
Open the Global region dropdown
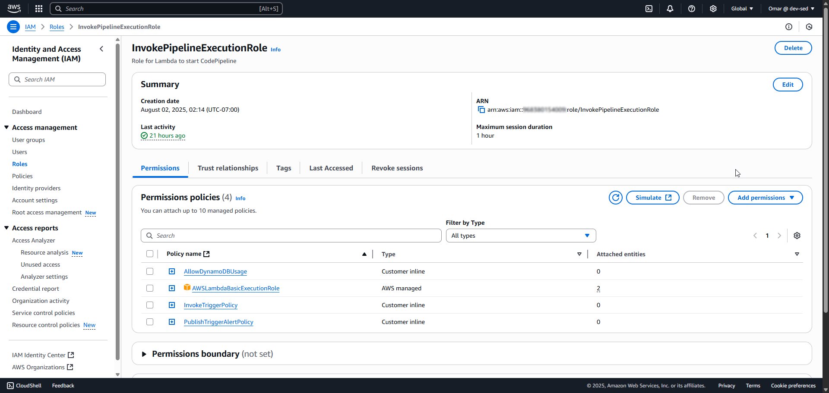pyautogui.click(x=742, y=9)
